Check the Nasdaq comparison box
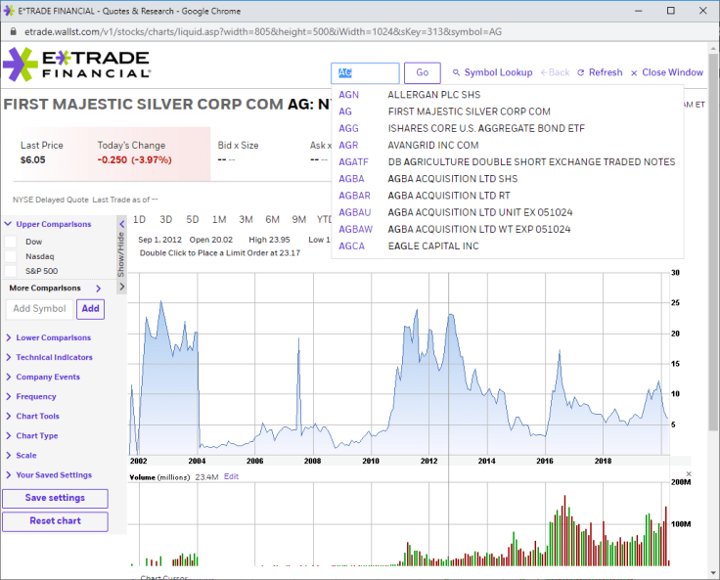Image resolution: width=720 pixels, height=580 pixels. click(x=11, y=256)
